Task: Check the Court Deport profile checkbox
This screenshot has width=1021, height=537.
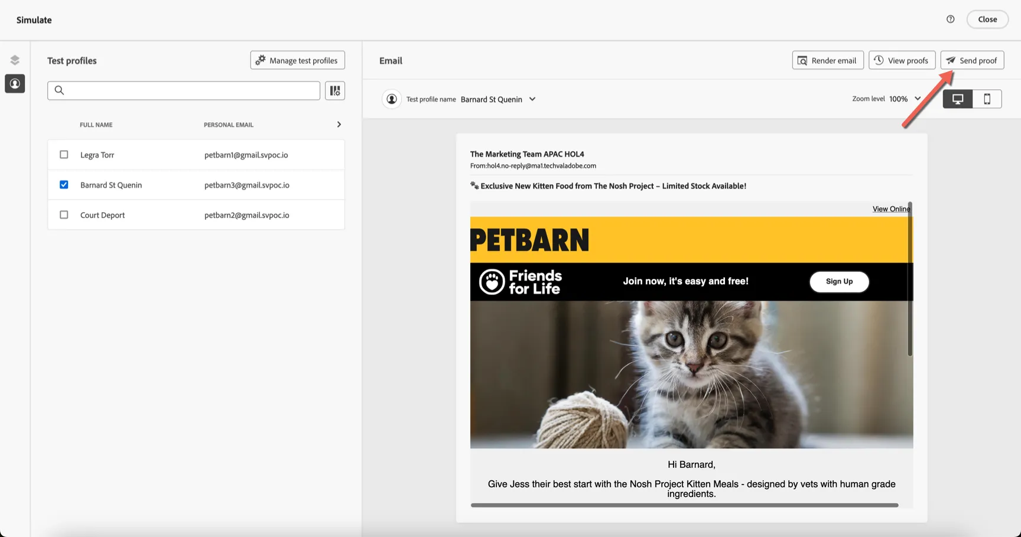Action: [64, 215]
